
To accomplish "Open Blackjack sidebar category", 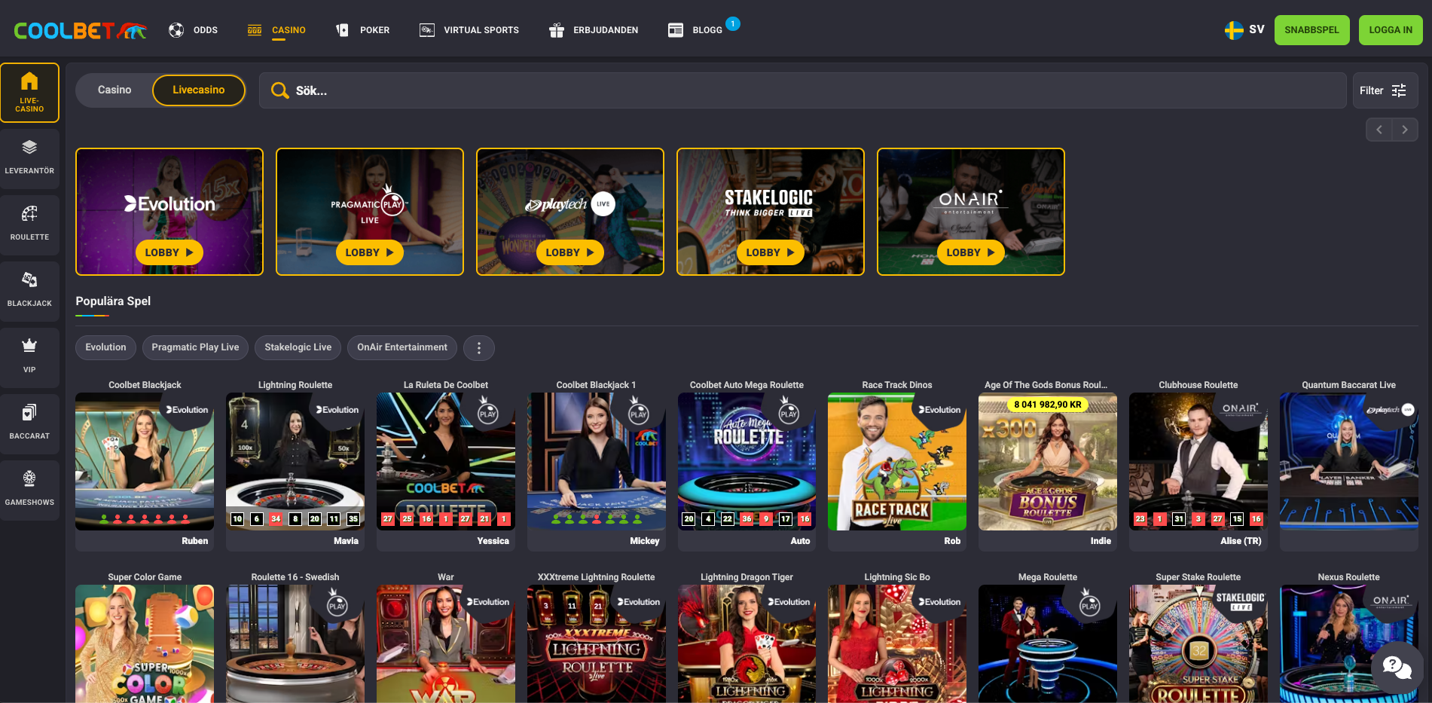I will point(29,292).
